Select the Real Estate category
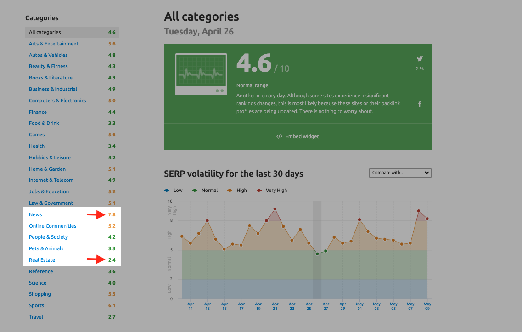The image size is (522, 332). click(42, 260)
